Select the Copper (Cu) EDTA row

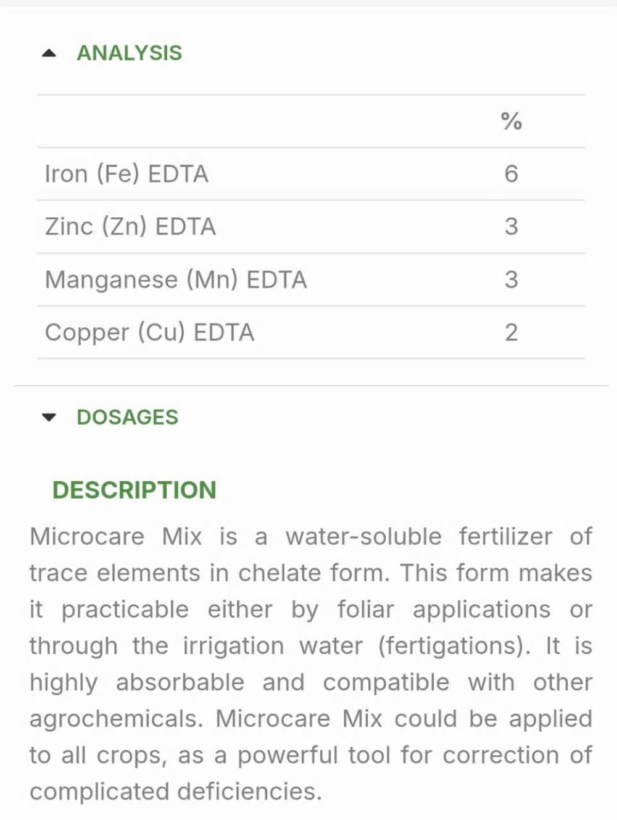pyautogui.click(x=311, y=333)
